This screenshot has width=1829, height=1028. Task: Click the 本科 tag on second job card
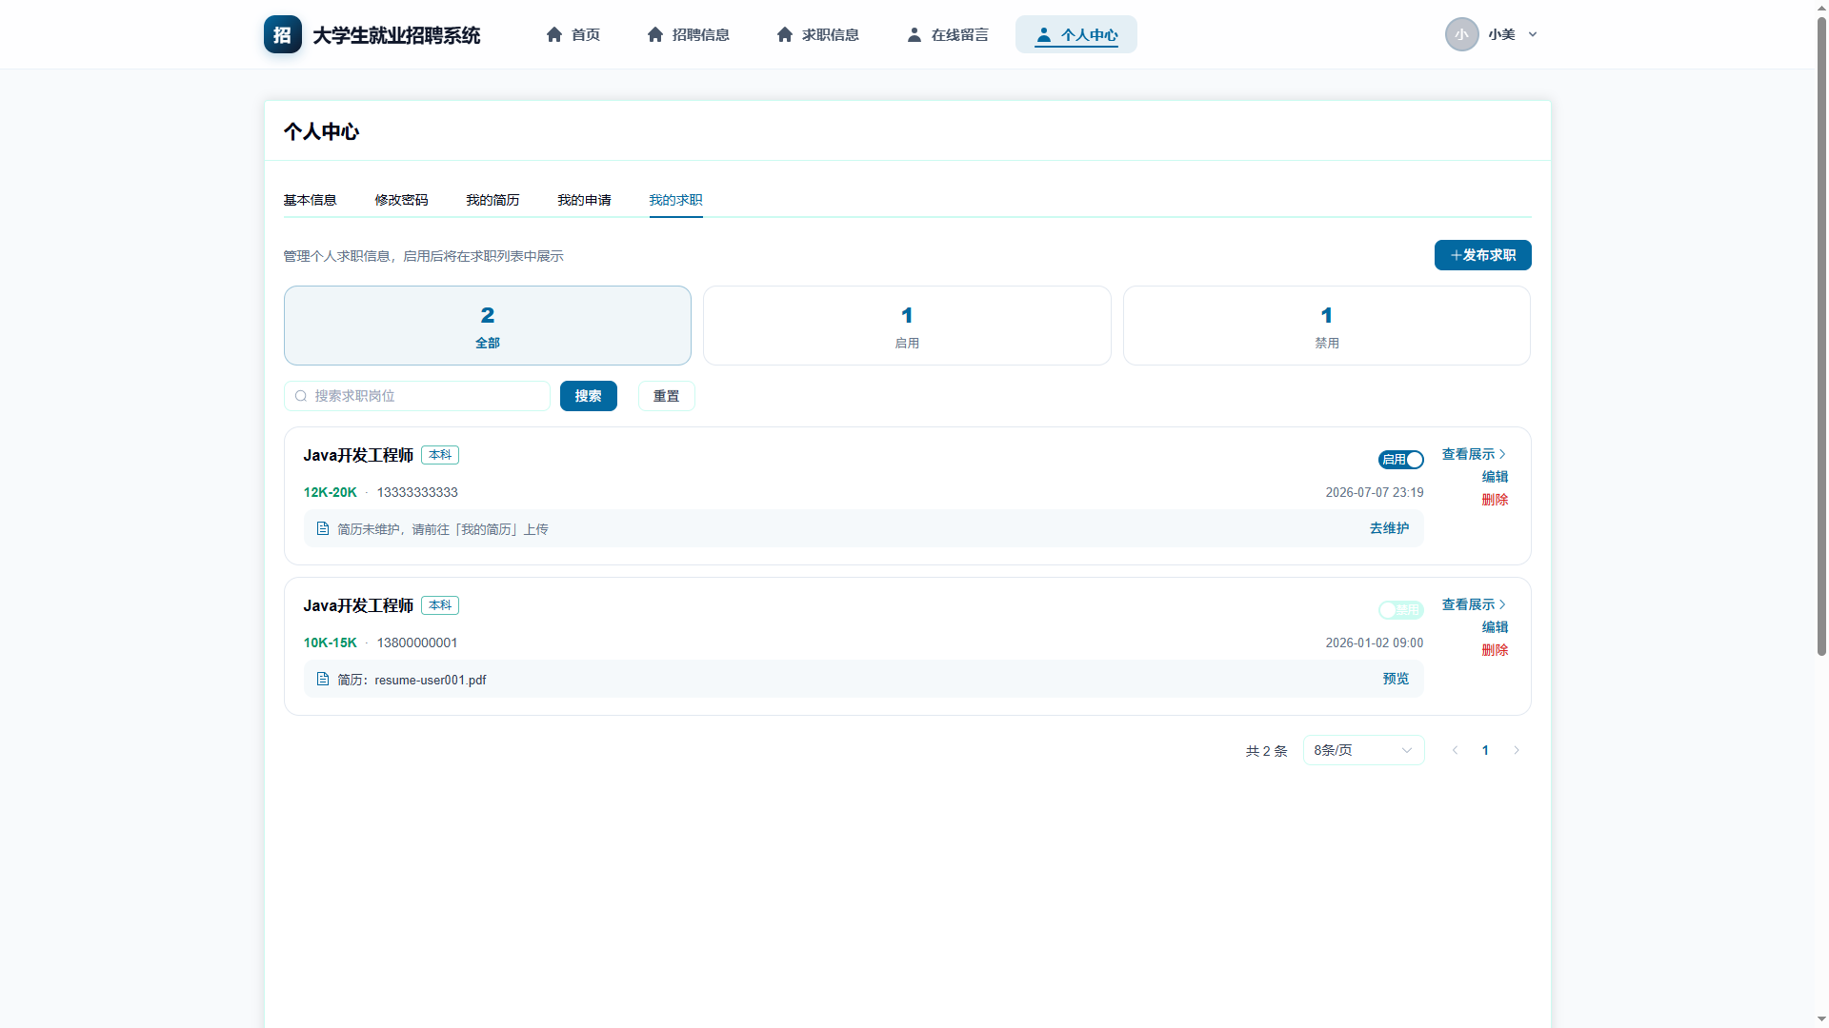440,605
